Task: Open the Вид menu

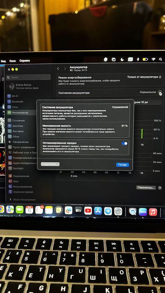Action: (x=3, y=61)
